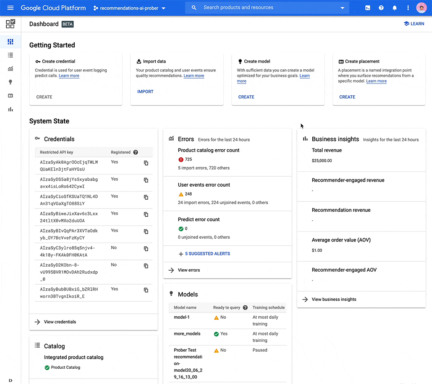Screen dimensions: 432x384
Task: Select the list view sidebar item
Action: click(10, 55)
